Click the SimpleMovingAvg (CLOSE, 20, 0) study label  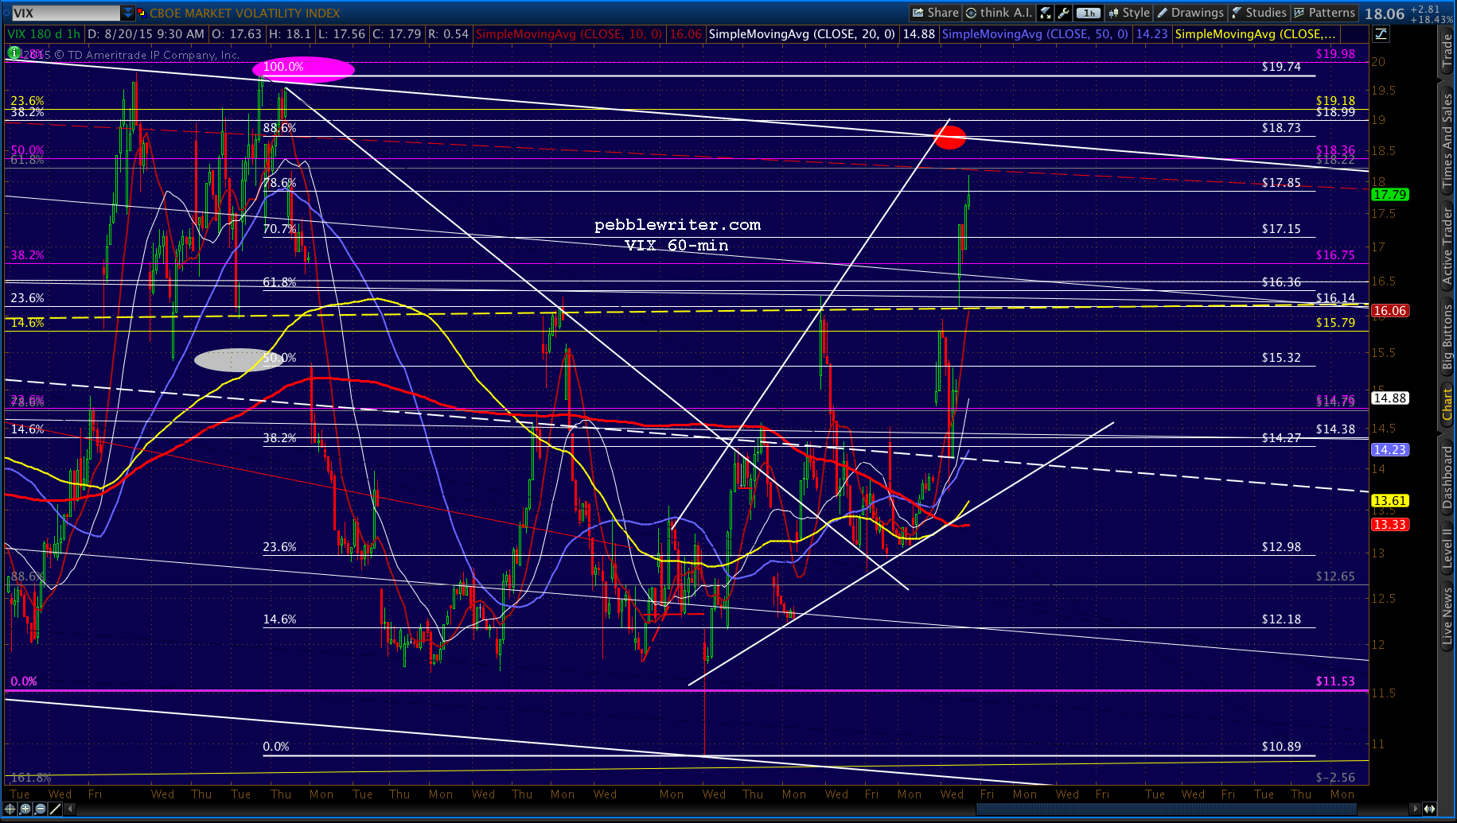[802, 34]
